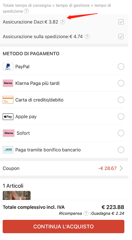Click help icon next to Assicurazione Dazi

[x=62, y=22]
